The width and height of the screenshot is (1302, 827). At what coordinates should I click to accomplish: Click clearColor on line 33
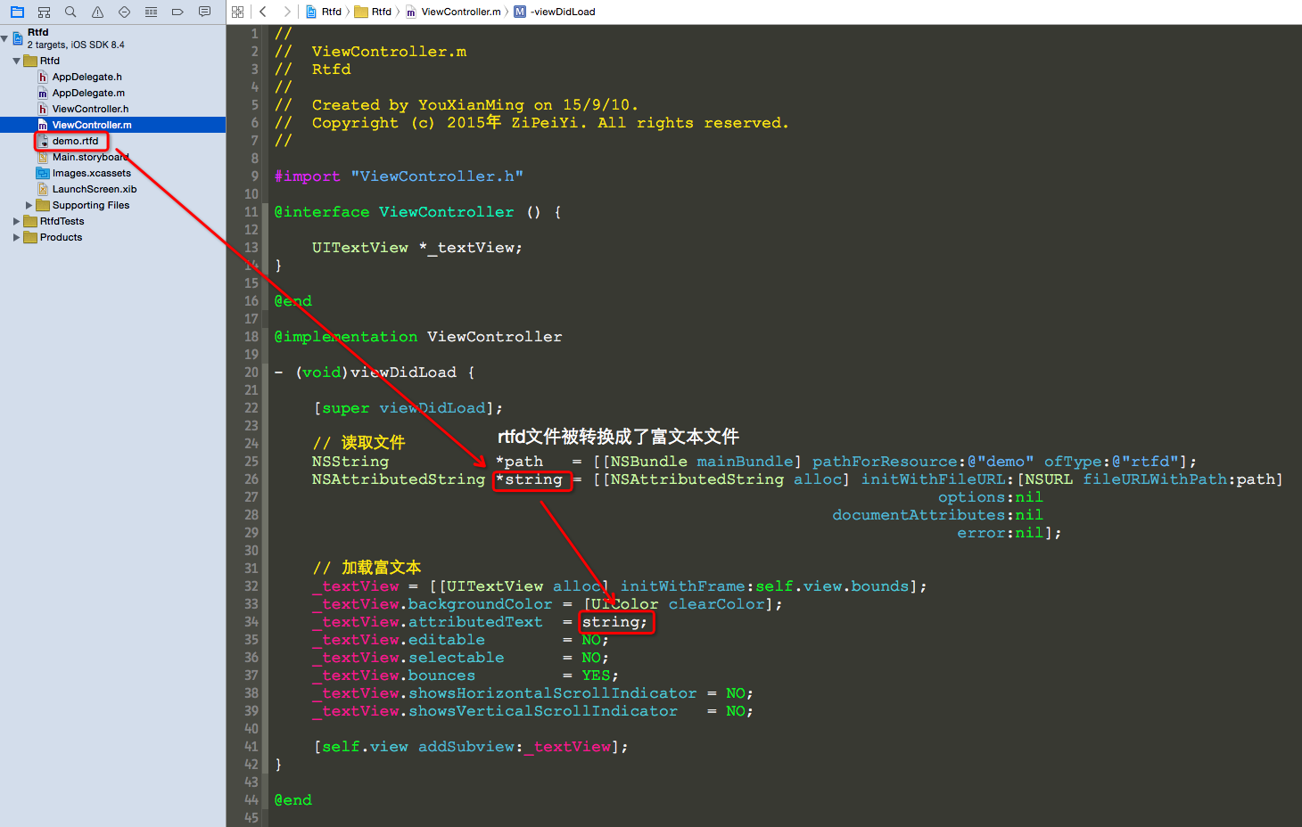point(716,604)
